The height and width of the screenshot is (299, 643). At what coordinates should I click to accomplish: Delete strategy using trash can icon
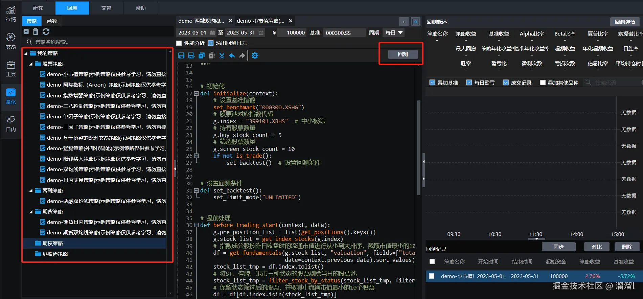(x=36, y=31)
